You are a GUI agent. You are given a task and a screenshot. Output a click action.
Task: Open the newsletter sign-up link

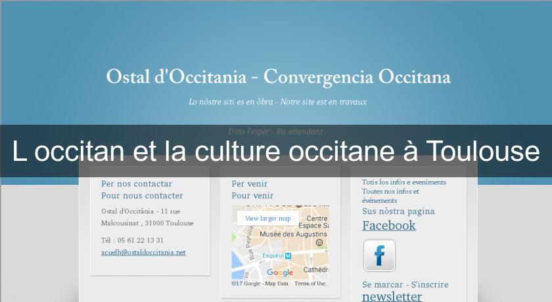click(x=392, y=297)
